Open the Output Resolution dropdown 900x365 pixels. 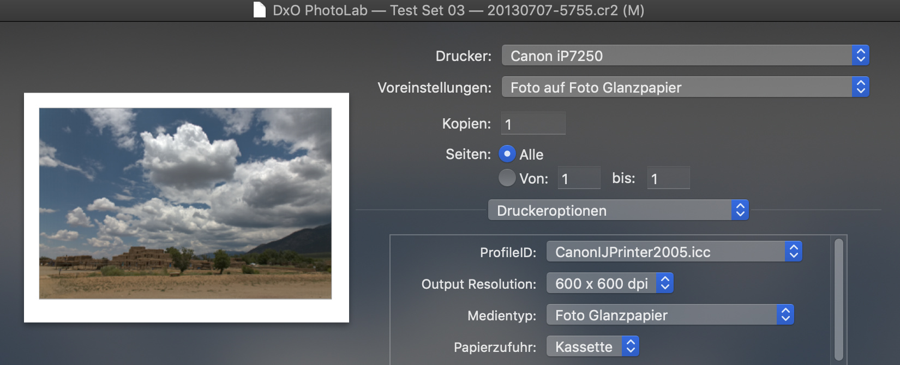pos(602,283)
